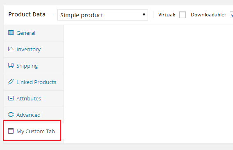Click the dropdown arrow beside Simple product
This screenshot has width=233, height=150.
click(144, 15)
